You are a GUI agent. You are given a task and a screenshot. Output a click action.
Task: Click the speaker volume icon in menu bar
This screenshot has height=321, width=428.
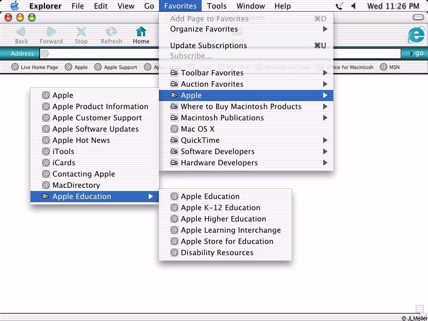coord(354,6)
